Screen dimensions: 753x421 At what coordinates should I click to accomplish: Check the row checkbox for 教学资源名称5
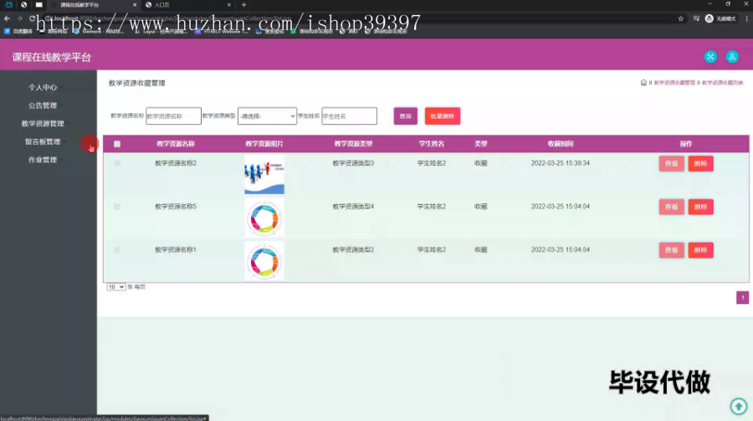click(117, 207)
